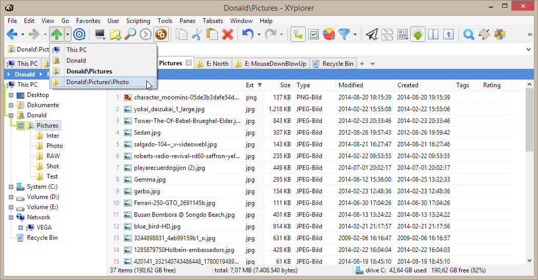This screenshot has height=280, width=538.
Task: Click the Visual Filter funnel icon
Action: point(345,35)
